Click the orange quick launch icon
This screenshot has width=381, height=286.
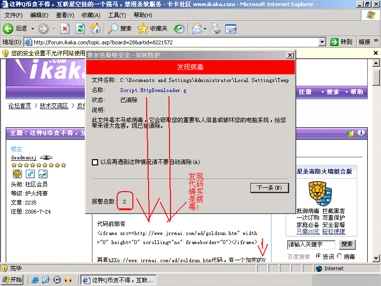point(68,280)
